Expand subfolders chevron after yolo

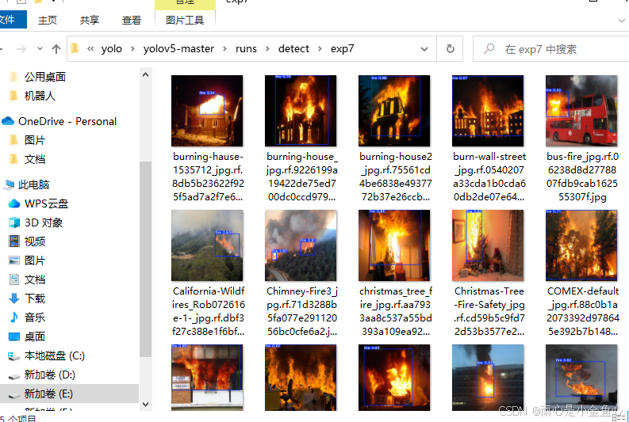coord(132,49)
